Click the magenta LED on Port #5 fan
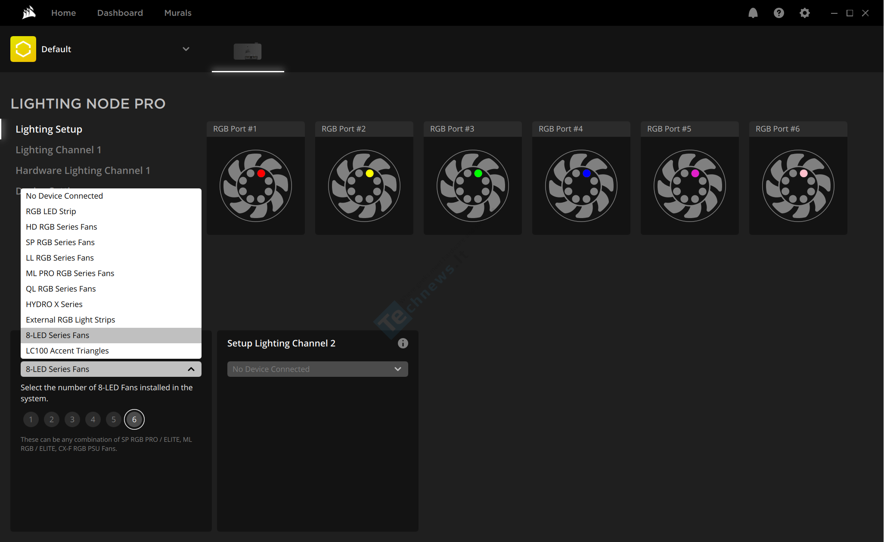 695,173
